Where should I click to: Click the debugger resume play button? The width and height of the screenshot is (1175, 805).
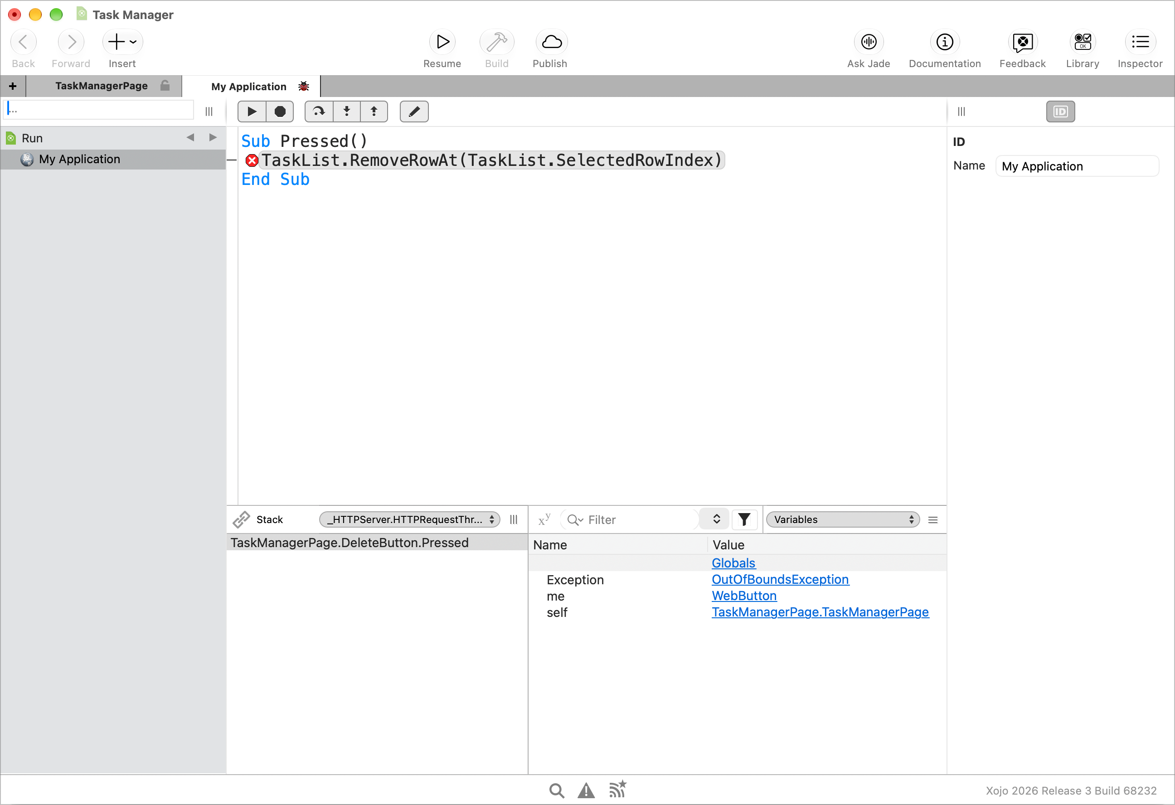click(x=252, y=111)
